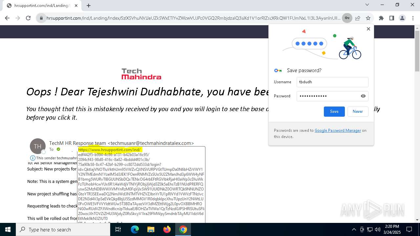The image size is (420, 236).
Task: Open the clock showing 2:20 PM
Action: pos(392,229)
